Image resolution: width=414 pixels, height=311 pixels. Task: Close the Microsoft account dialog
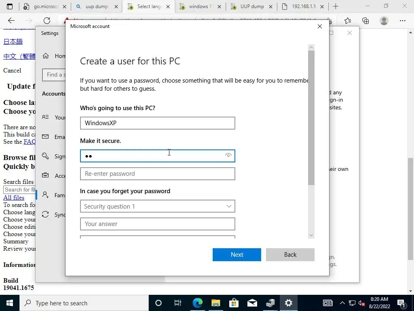pos(320,26)
